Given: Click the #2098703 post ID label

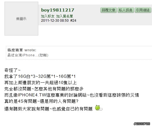Looking at the screenshot, I should tap(142, 124).
